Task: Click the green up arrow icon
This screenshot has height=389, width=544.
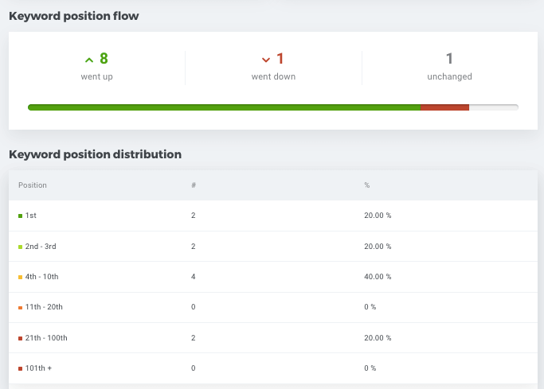Action: tap(89, 60)
